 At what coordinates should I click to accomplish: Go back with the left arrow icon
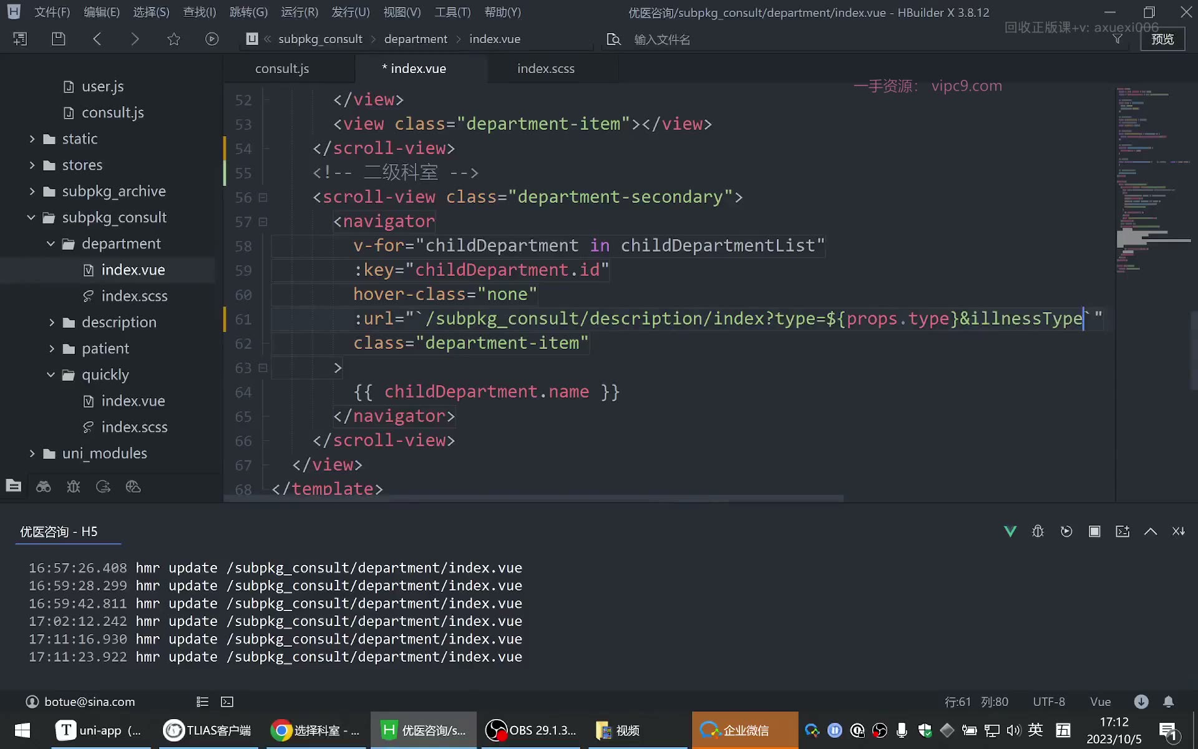point(97,39)
